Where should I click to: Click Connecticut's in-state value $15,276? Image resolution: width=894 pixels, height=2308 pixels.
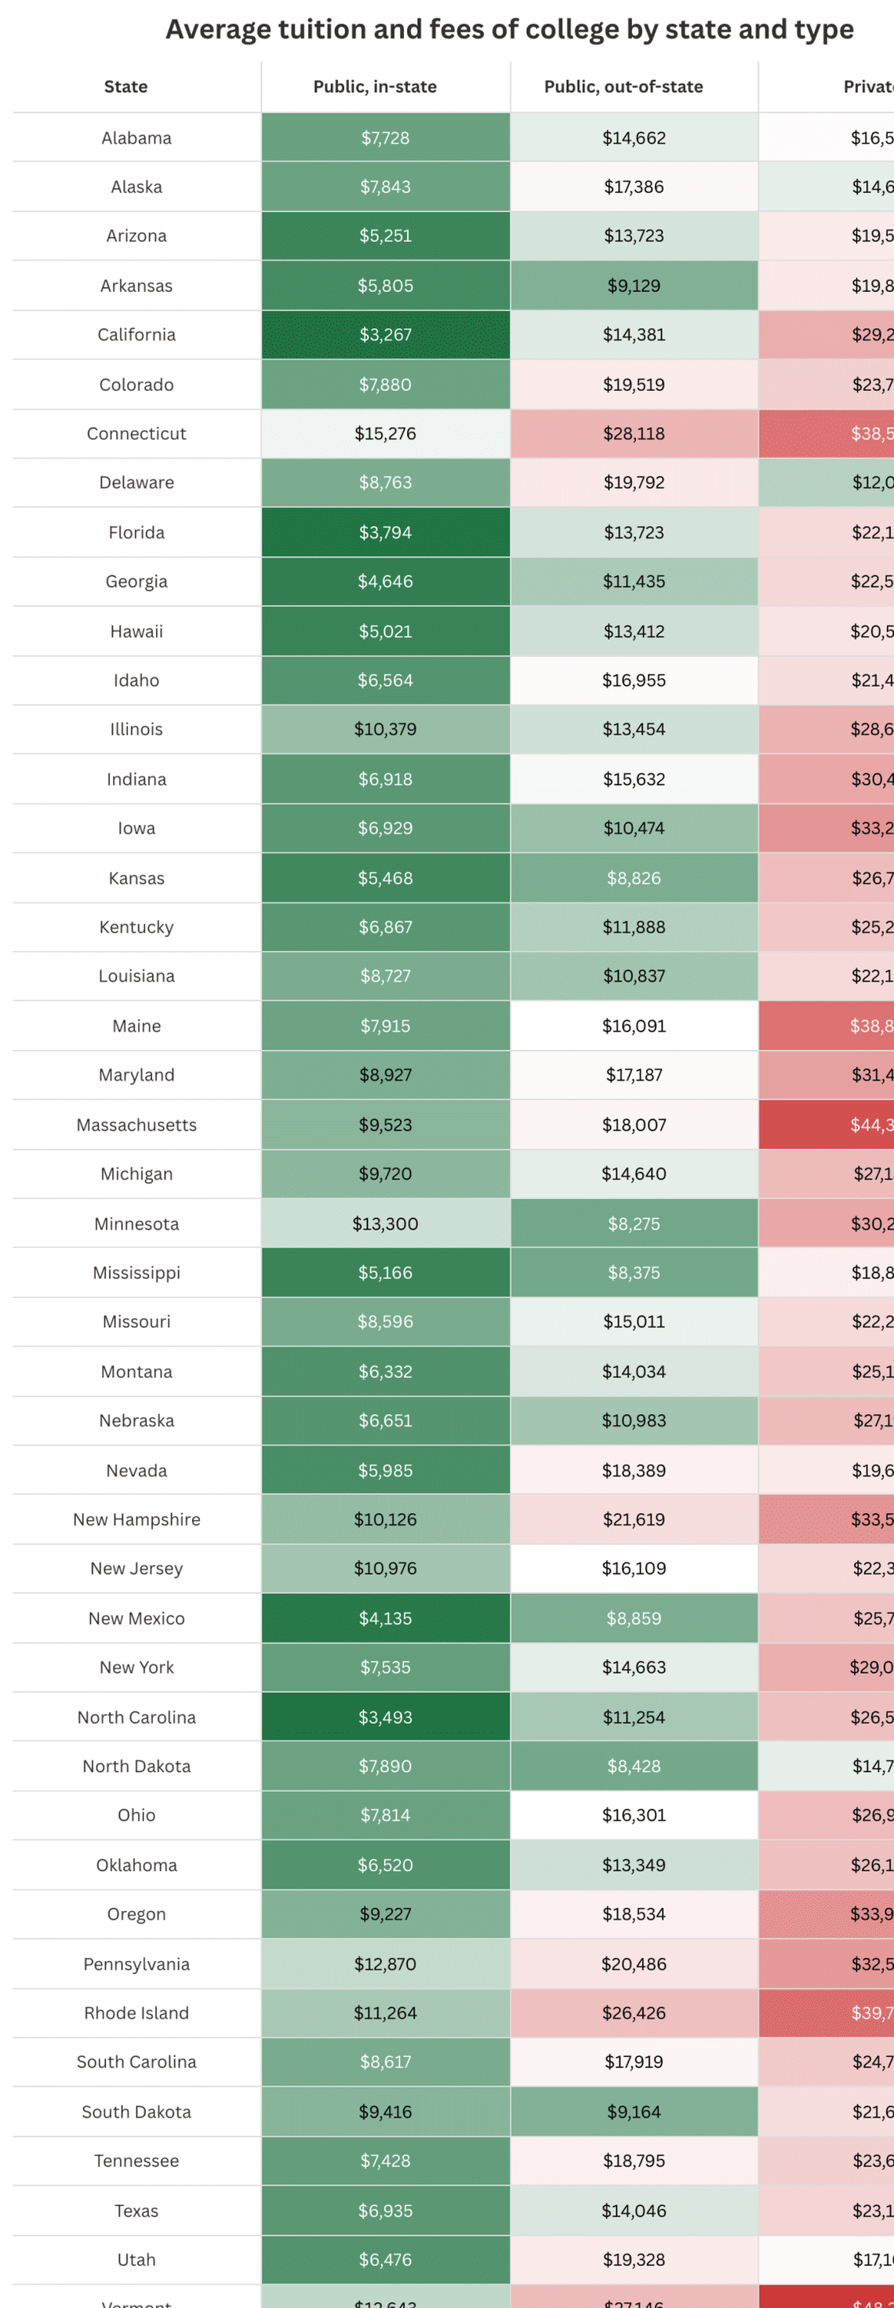click(386, 434)
